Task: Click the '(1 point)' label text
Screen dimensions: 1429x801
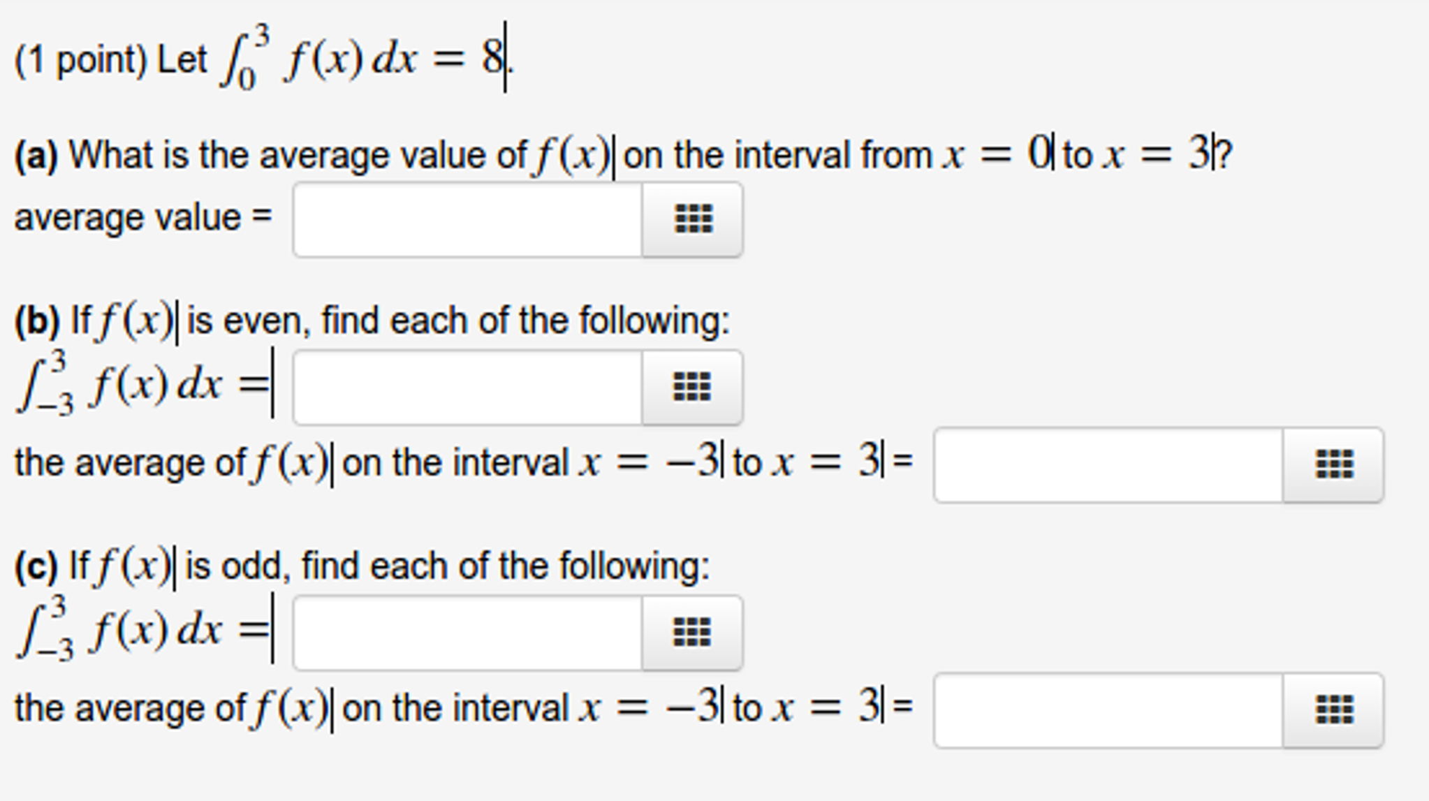Action: 80,60
